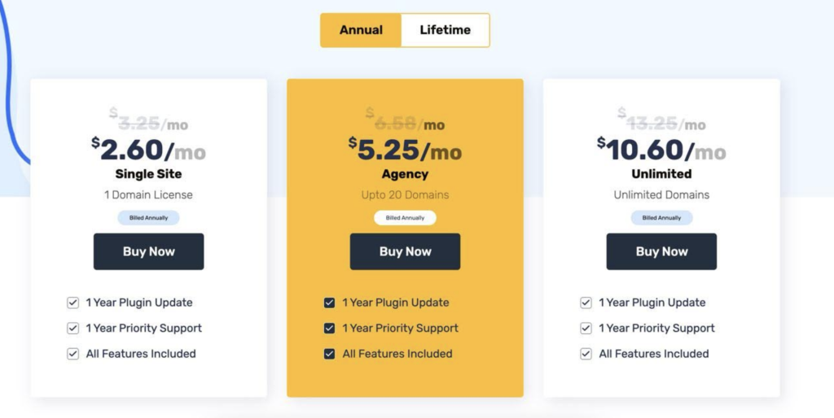This screenshot has width=834, height=418.
Task: Click Billed Annually badge on Agency card
Action: pos(405,218)
